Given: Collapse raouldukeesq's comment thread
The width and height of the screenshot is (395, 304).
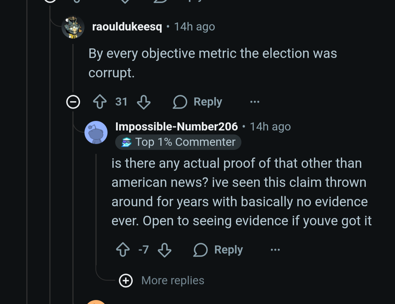Looking at the screenshot, I should point(73,102).
